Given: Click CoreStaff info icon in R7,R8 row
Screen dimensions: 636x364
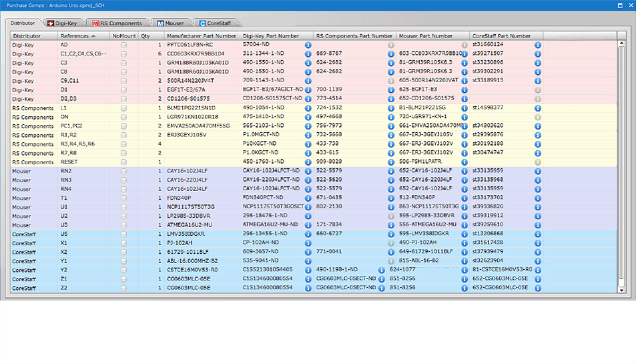Looking at the screenshot, I should [537, 153].
